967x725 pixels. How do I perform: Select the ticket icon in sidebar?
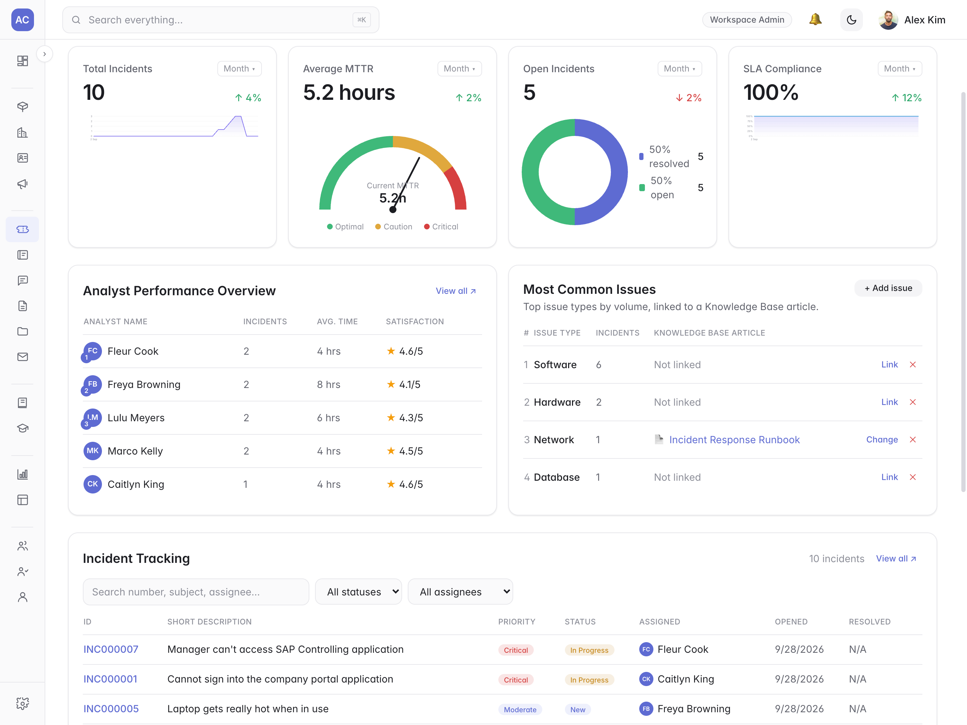click(x=22, y=229)
